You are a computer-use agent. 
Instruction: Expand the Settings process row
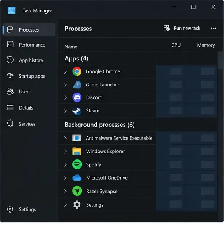pyautogui.click(x=65, y=205)
